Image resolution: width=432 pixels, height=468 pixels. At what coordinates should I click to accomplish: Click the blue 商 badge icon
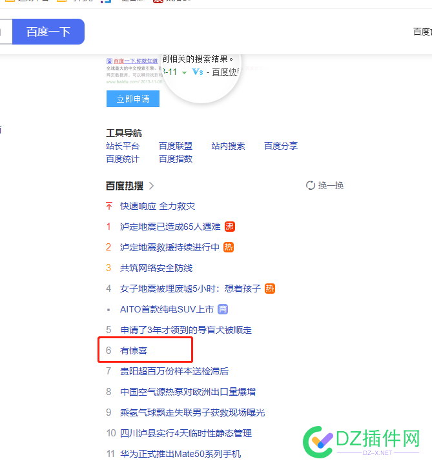(223, 309)
